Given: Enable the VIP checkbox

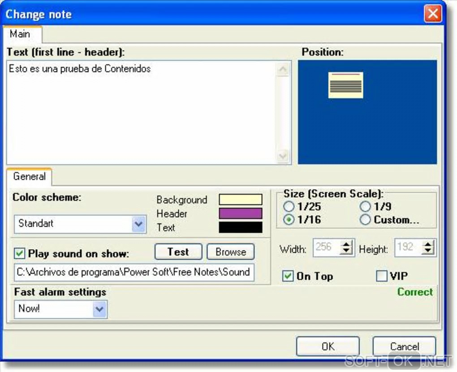Looking at the screenshot, I should 382,276.
